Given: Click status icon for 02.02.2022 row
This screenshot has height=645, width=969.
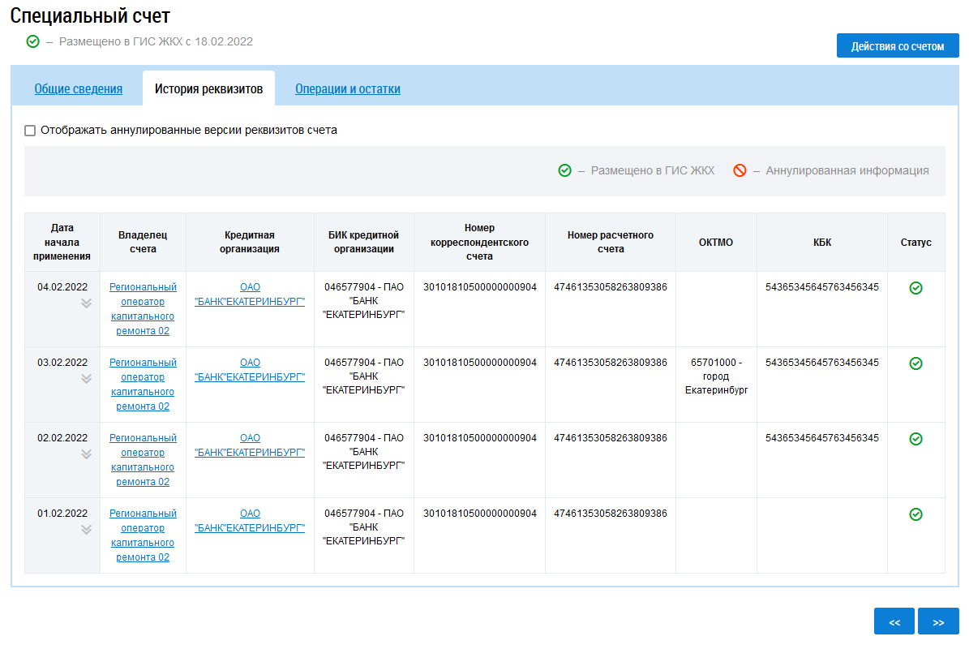Looking at the screenshot, I should pos(915,439).
